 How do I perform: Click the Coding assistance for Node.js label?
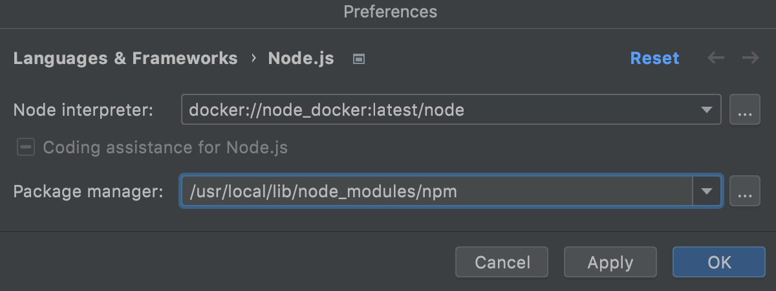tap(165, 147)
